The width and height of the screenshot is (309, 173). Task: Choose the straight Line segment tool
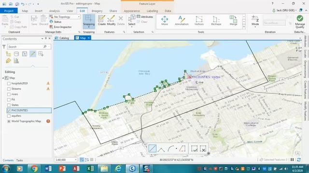(x=152, y=148)
